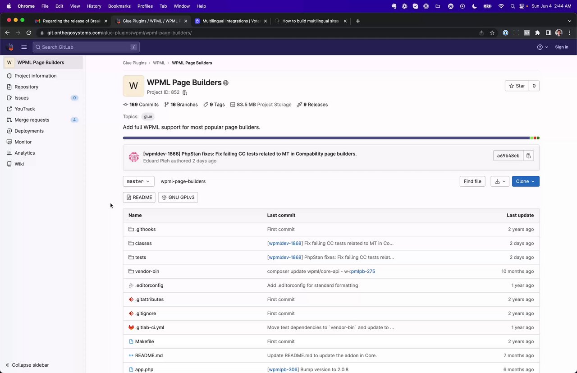Open the README.md file link
577x373 pixels.
coord(149,355)
